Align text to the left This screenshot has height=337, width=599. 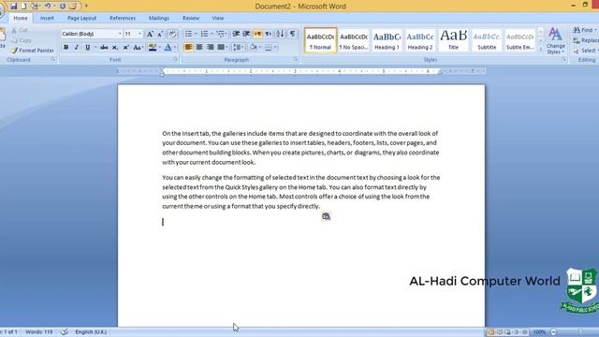188,48
